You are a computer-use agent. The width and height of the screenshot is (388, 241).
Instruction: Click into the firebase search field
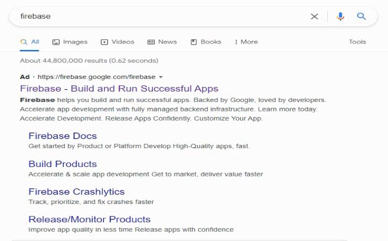pos(158,16)
